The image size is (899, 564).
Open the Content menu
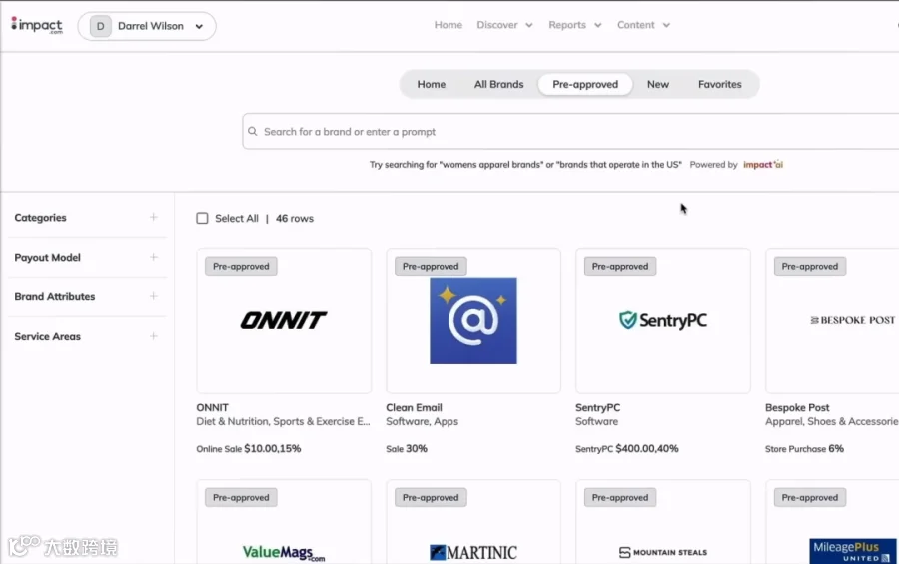coord(643,25)
